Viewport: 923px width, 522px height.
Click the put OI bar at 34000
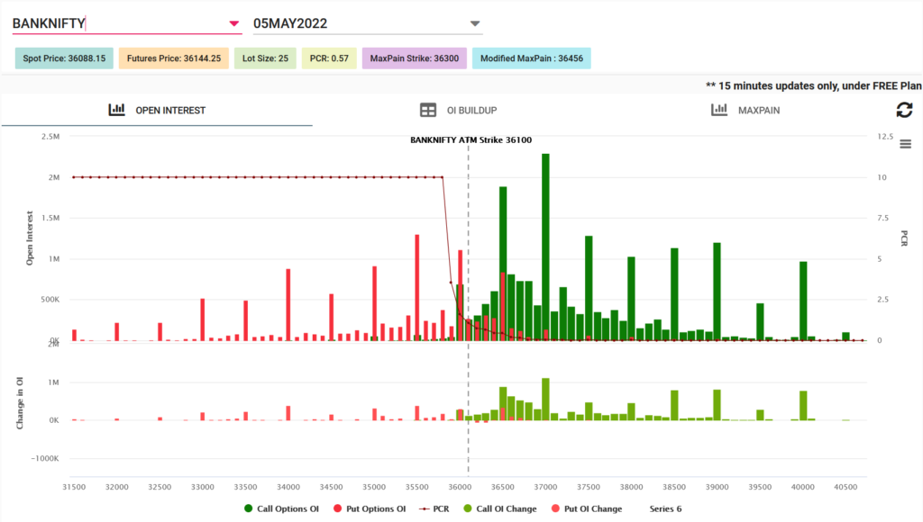pos(288,304)
